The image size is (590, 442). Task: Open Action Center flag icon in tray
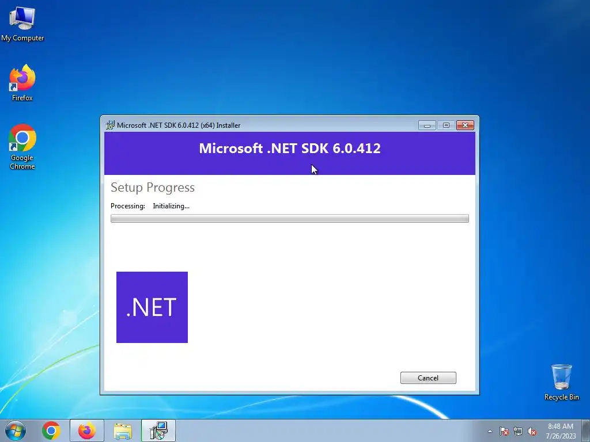[x=504, y=431]
